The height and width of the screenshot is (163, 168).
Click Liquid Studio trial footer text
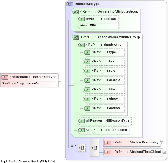[x=28, y=161]
